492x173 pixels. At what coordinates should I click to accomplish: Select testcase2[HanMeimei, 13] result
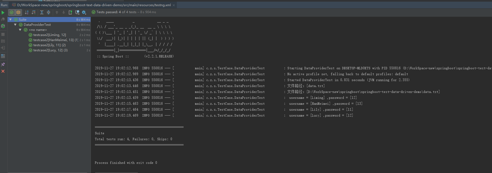(49, 40)
